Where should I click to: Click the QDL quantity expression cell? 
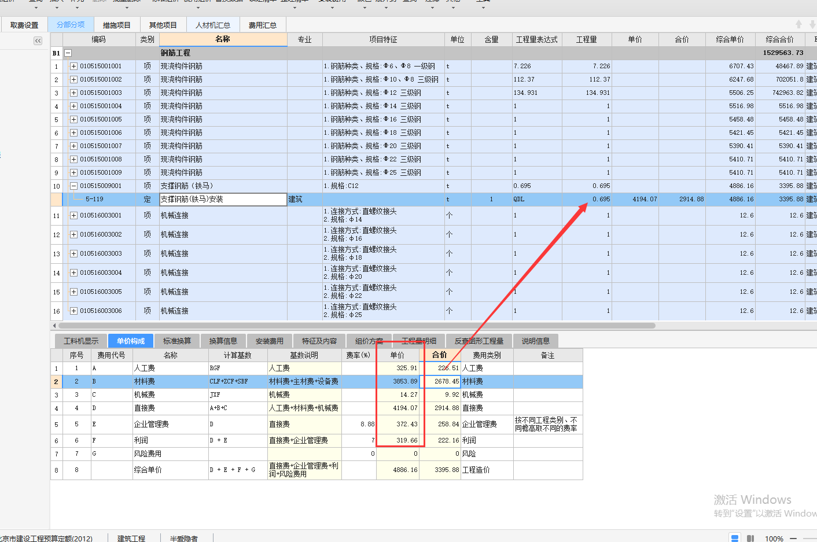537,199
